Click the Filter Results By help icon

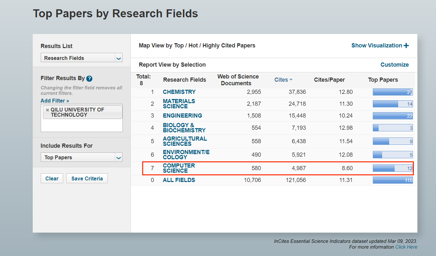pyautogui.click(x=89, y=78)
